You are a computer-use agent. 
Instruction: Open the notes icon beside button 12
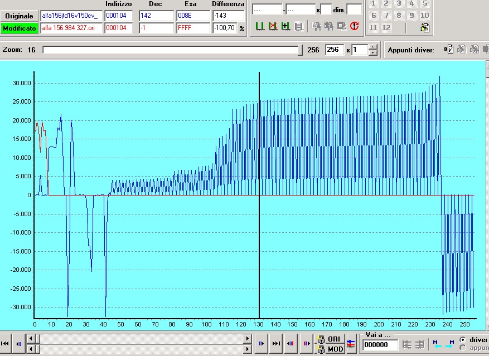pos(425,28)
